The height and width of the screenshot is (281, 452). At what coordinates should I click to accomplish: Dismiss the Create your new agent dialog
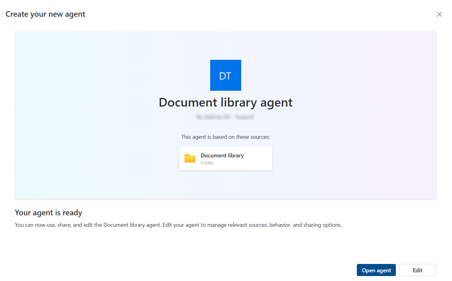coord(439,14)
